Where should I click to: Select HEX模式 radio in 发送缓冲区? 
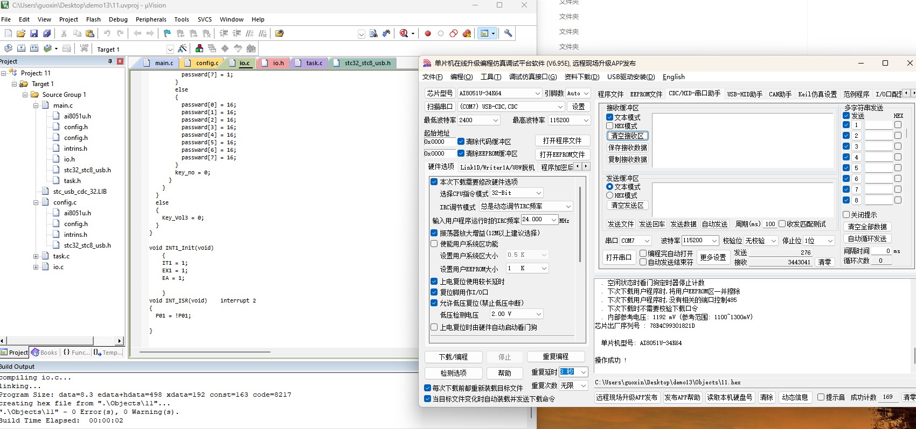pos(610,195)
